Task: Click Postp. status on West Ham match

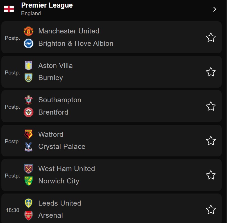Action: click(12, 176)
